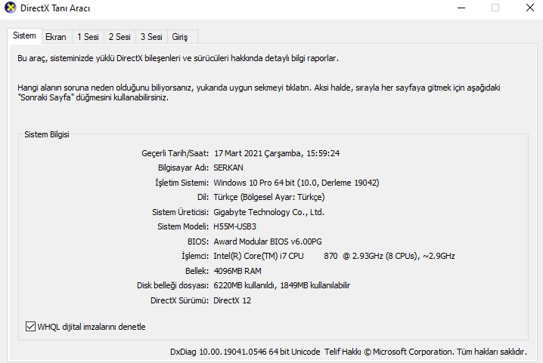Screen dimensions: 543x363
Task: Click the BIOS label
Action: click(198, 241)
